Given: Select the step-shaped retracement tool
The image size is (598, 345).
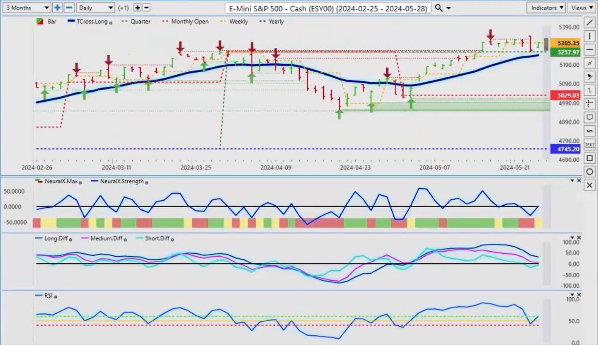Looking at the screenshot, I should pyautogui.click(x=590, y=90).
